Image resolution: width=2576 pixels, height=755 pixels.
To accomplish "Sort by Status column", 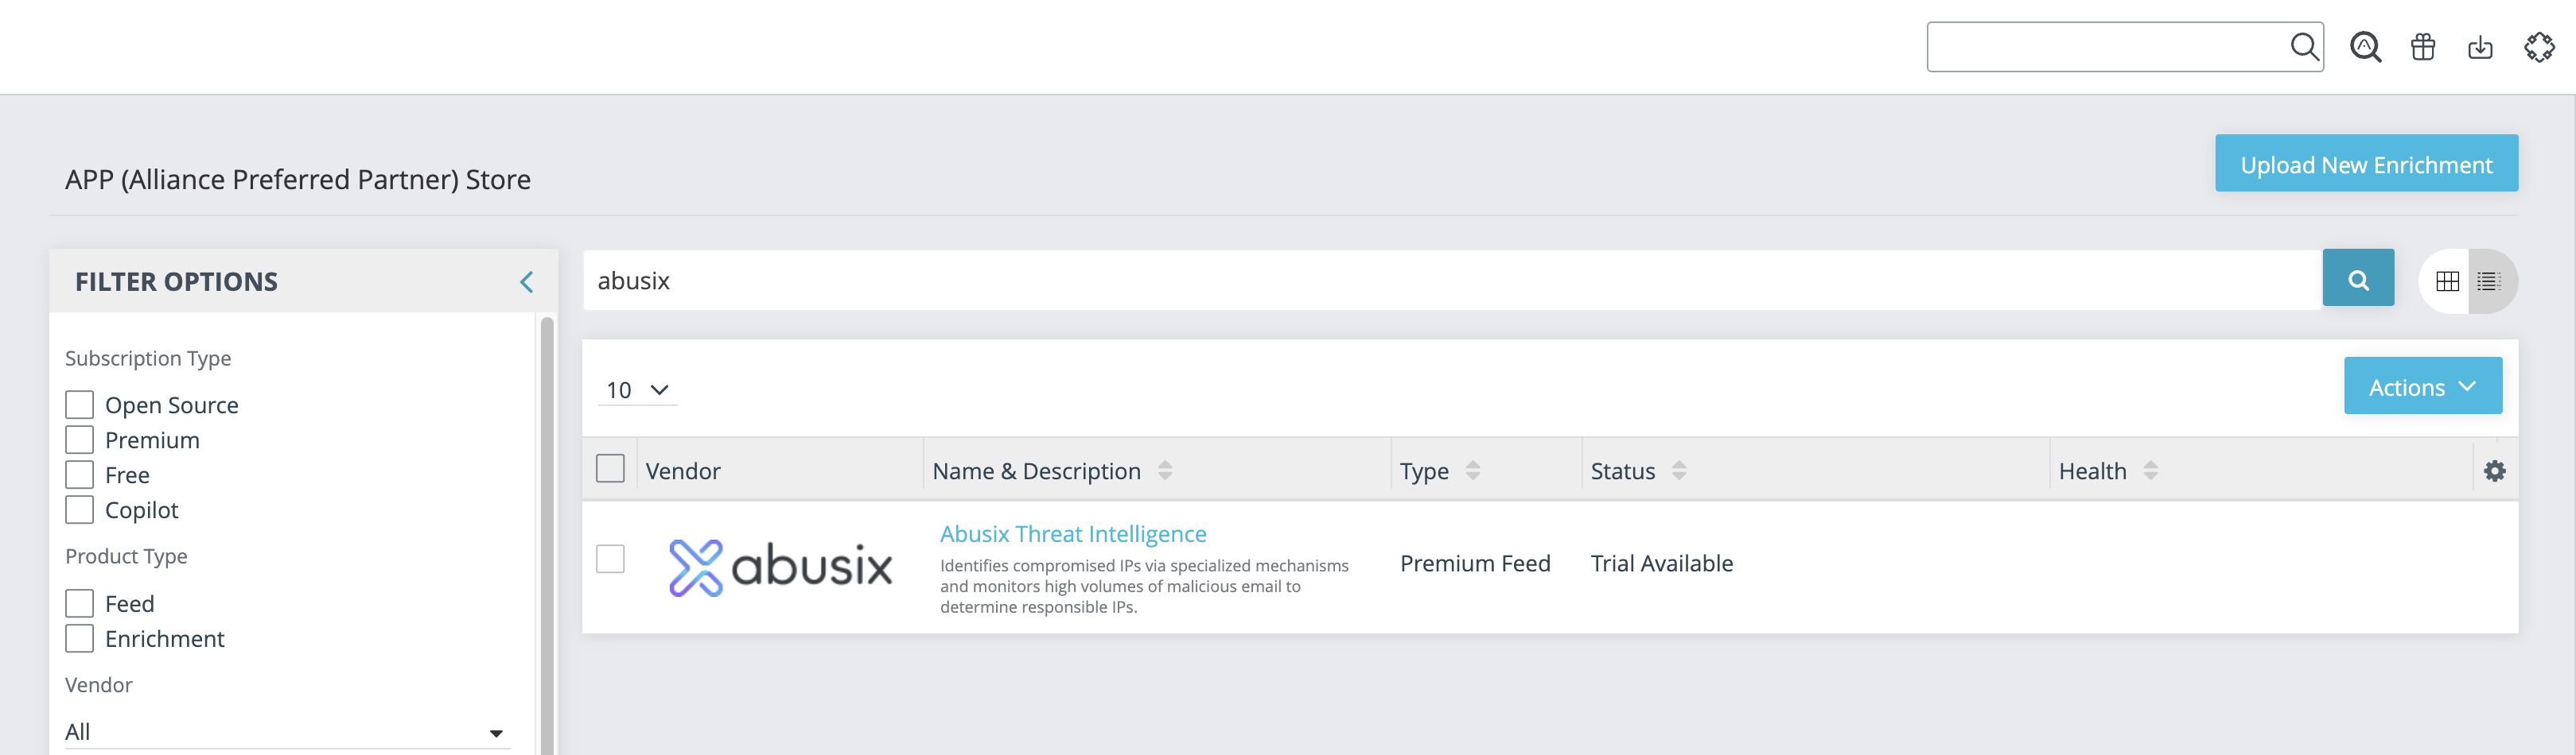I will point(1679,470).
